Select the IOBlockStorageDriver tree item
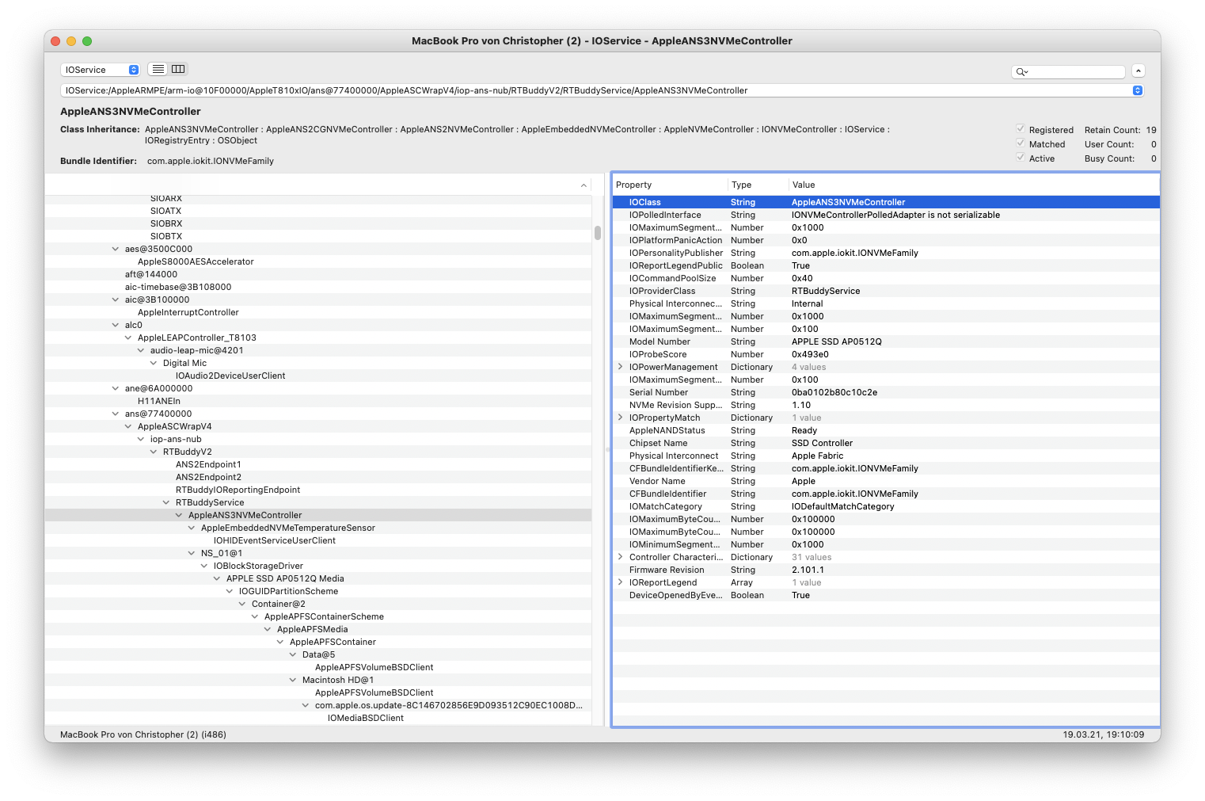The image size is (1205, 801). (x=258, y=566)
